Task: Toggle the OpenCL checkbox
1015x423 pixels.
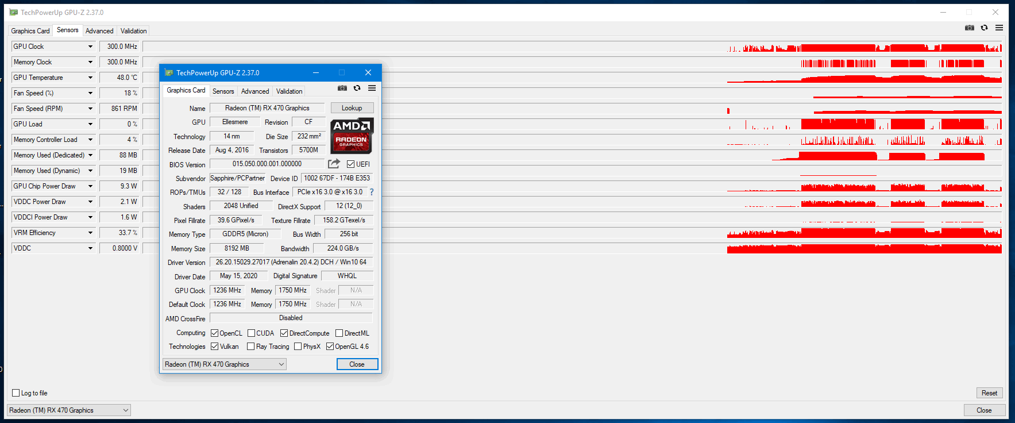Action: point(214,333)
